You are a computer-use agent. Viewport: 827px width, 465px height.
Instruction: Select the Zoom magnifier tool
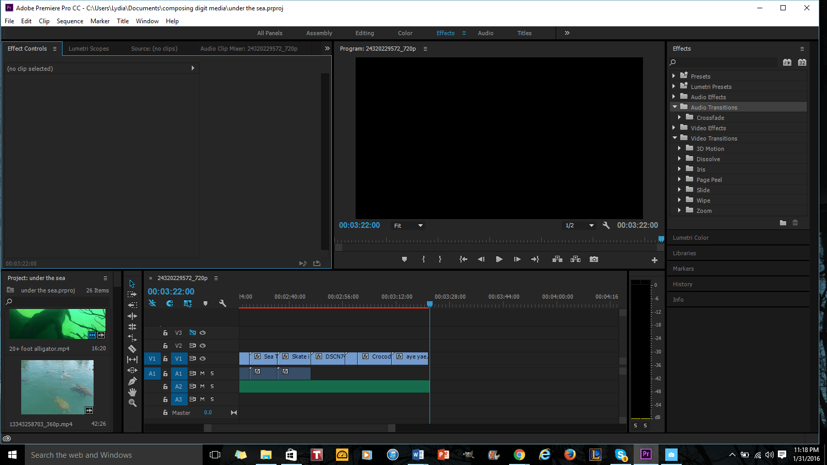(x=132, y=403)
